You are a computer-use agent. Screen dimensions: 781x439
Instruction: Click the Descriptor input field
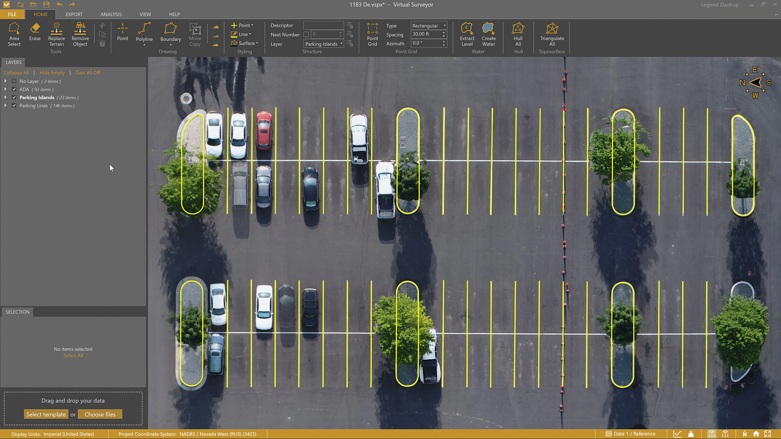click(x=323, y=25)
